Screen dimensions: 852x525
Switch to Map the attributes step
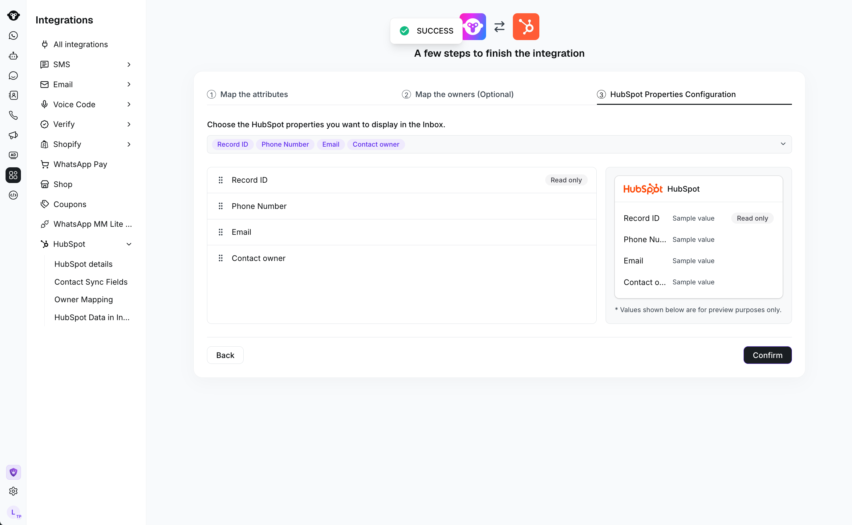[x=247, y=95]
